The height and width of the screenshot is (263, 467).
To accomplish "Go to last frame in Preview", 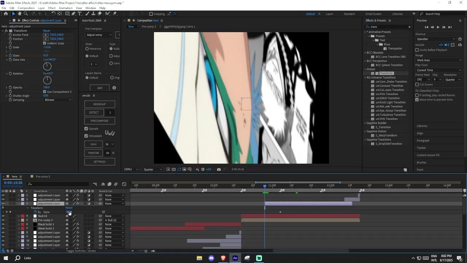I will [x=450, y=27].
